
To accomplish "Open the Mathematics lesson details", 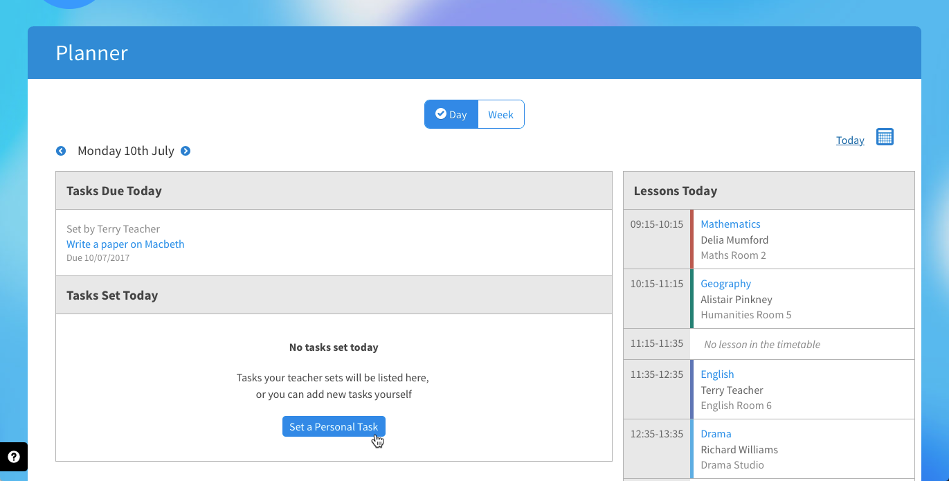I will (730, 224).
